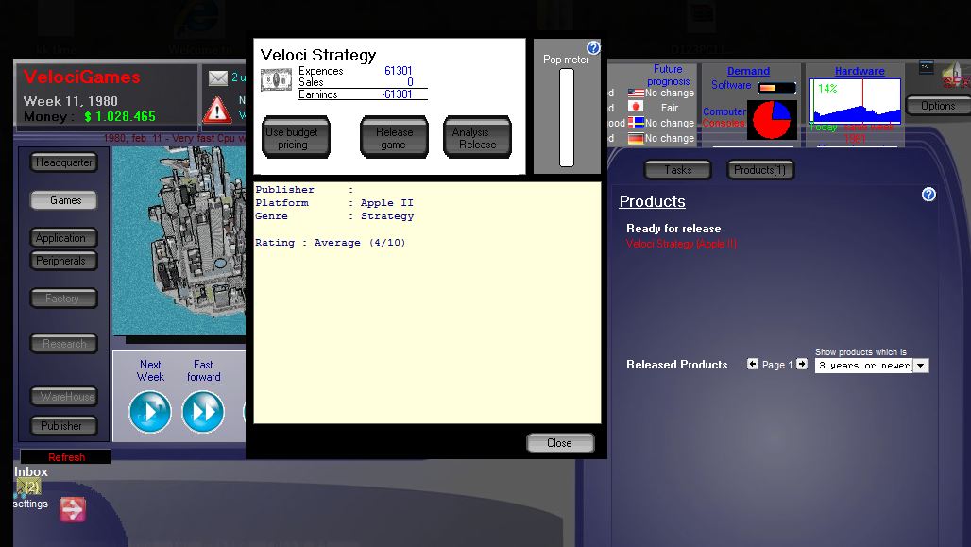Click the 'Week 11, 1980' date text
The image size is (971, 547).
click(70, 101)
